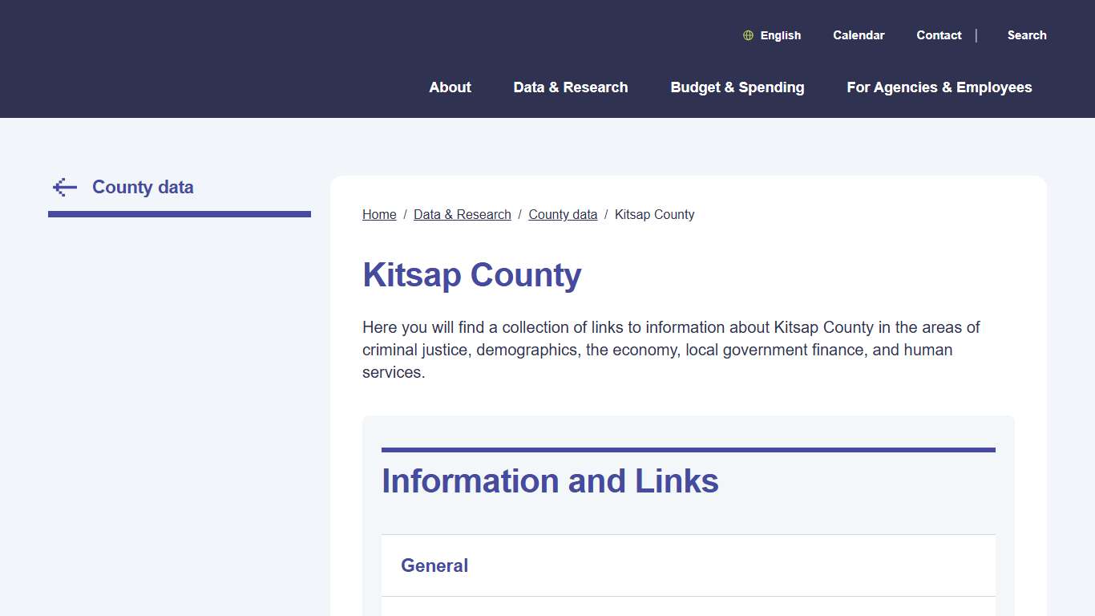Open the Calendar page
This screenshot has width=1095, height=616.
click(x=859, y=35)
